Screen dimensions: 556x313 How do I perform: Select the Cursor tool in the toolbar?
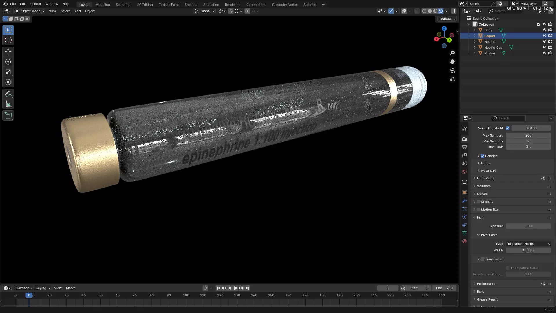(x=8, y=40)
